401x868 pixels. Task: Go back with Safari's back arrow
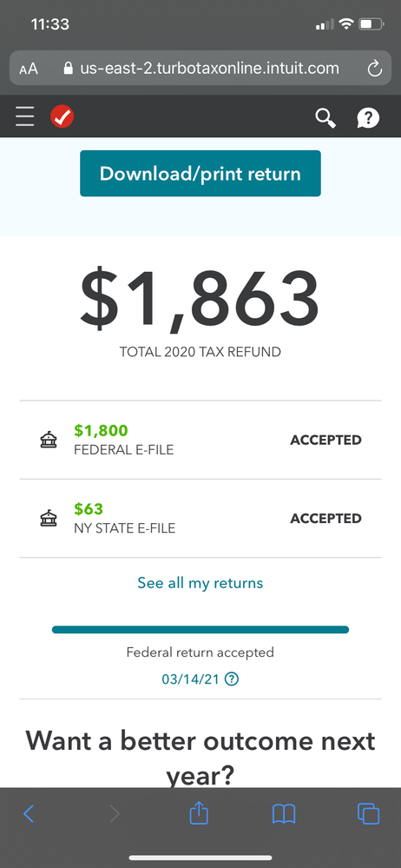pyautogui.click(x=29, y=813)
